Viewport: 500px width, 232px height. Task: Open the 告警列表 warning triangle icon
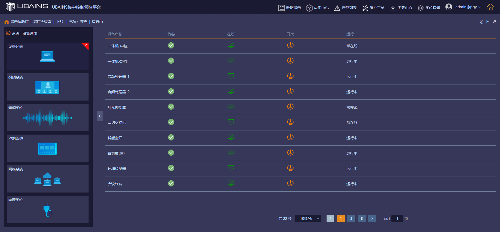pos(337,8)
